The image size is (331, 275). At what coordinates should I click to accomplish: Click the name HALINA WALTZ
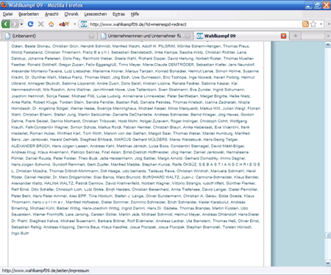pos(59,183)
